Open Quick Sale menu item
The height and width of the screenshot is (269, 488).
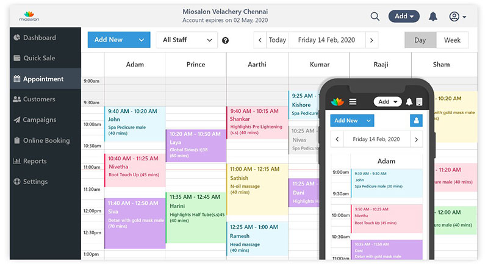pos(45,58)
